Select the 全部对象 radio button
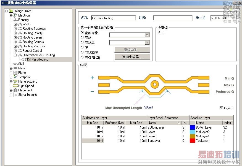The image size is (242, 166). coord(82,32)
